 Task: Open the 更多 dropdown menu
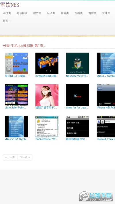pyautogui.click(x=7, y=21)
